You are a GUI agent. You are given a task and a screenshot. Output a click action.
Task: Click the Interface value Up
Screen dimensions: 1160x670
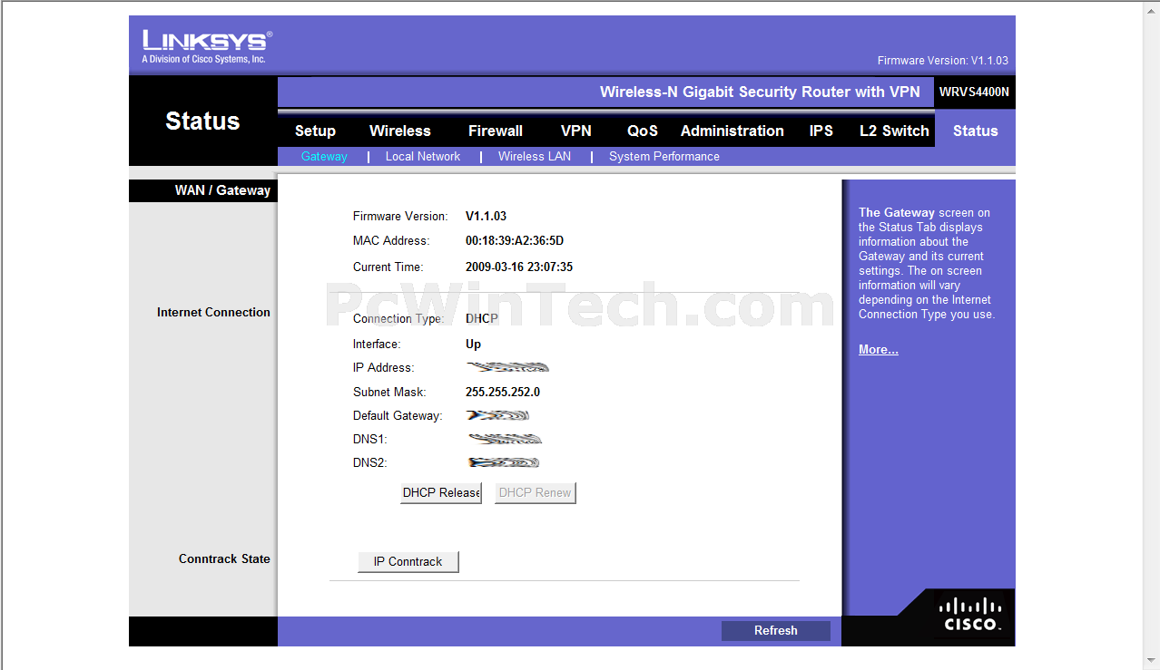point(474,344)
